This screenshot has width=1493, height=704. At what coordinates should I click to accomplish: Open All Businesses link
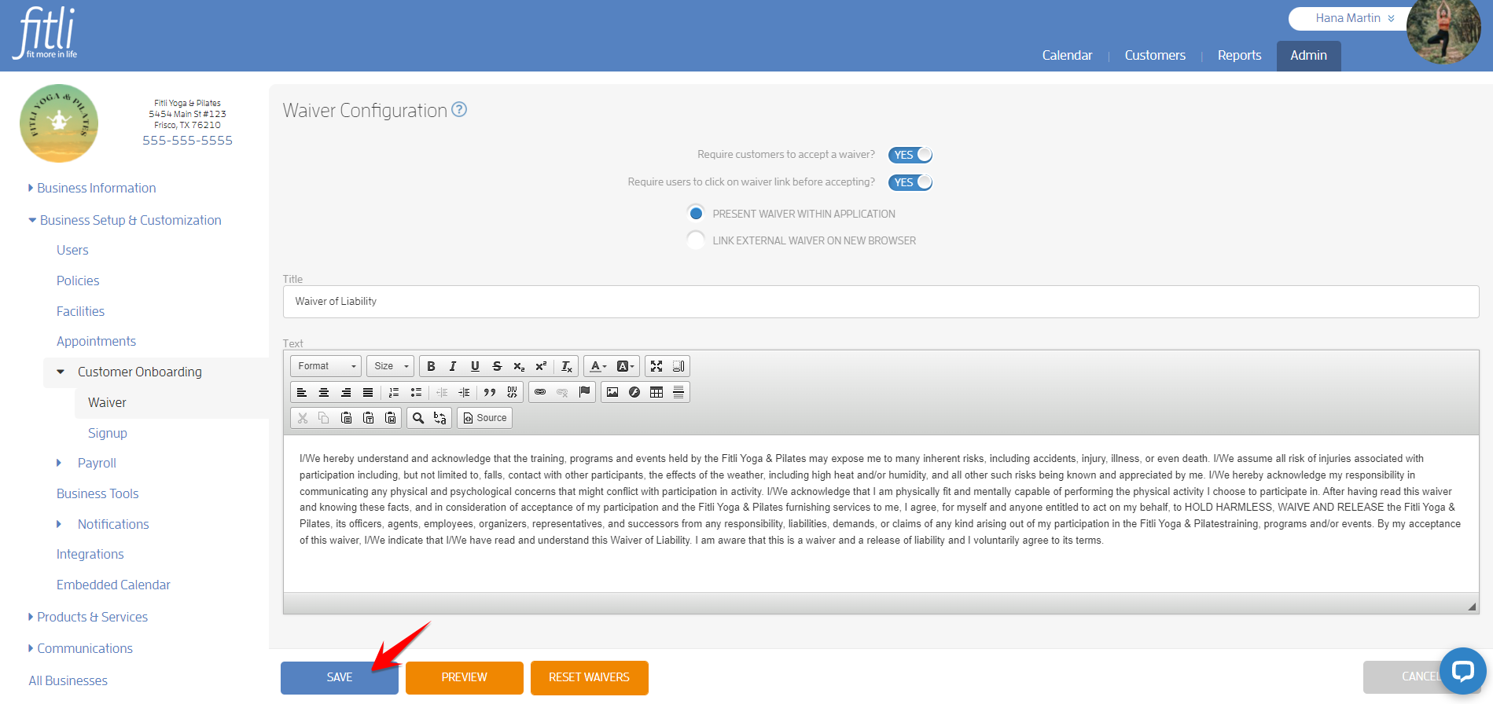(x=68, y=681)
